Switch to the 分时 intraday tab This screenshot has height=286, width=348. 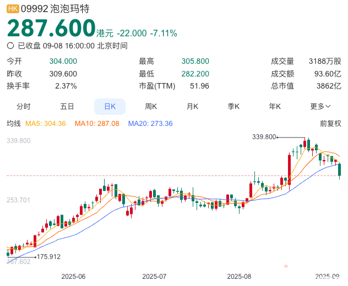23,106
